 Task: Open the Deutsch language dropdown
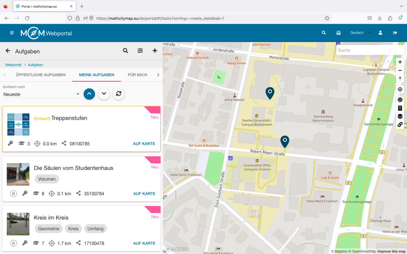coord(360,33)
